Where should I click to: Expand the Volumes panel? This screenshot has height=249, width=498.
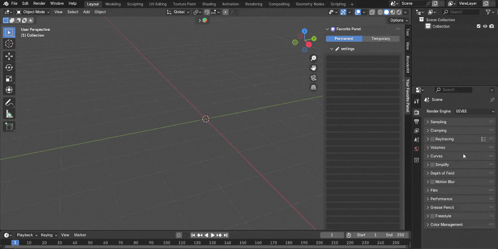pyautogui.click(x=460, y=148)
